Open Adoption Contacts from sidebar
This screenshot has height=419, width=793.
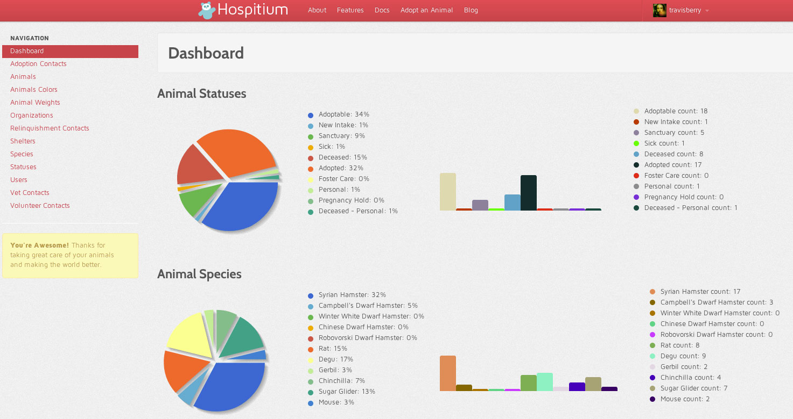[x=38, y=64]
